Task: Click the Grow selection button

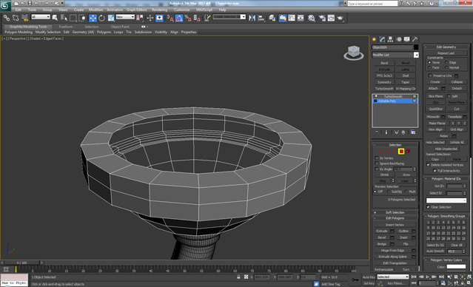Action: [406, 175]
